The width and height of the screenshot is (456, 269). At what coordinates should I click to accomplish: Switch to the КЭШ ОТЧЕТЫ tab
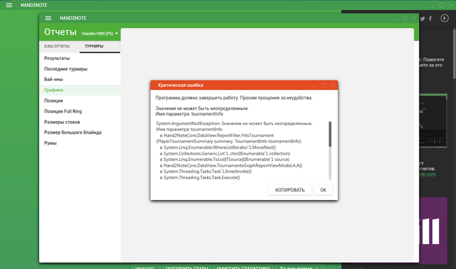(57, 46)
